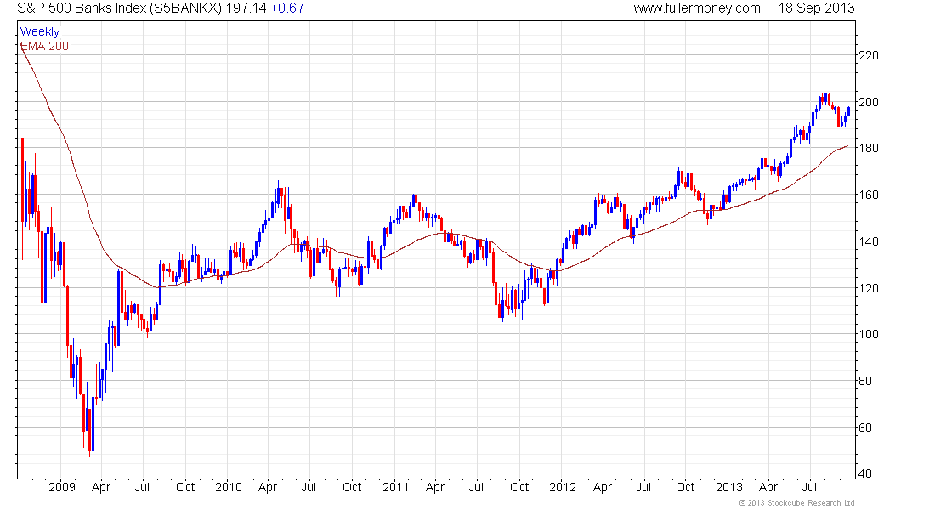Click the blue "Weekly" legend label
Screen dimensions: 935x510
tap(40, 31)
